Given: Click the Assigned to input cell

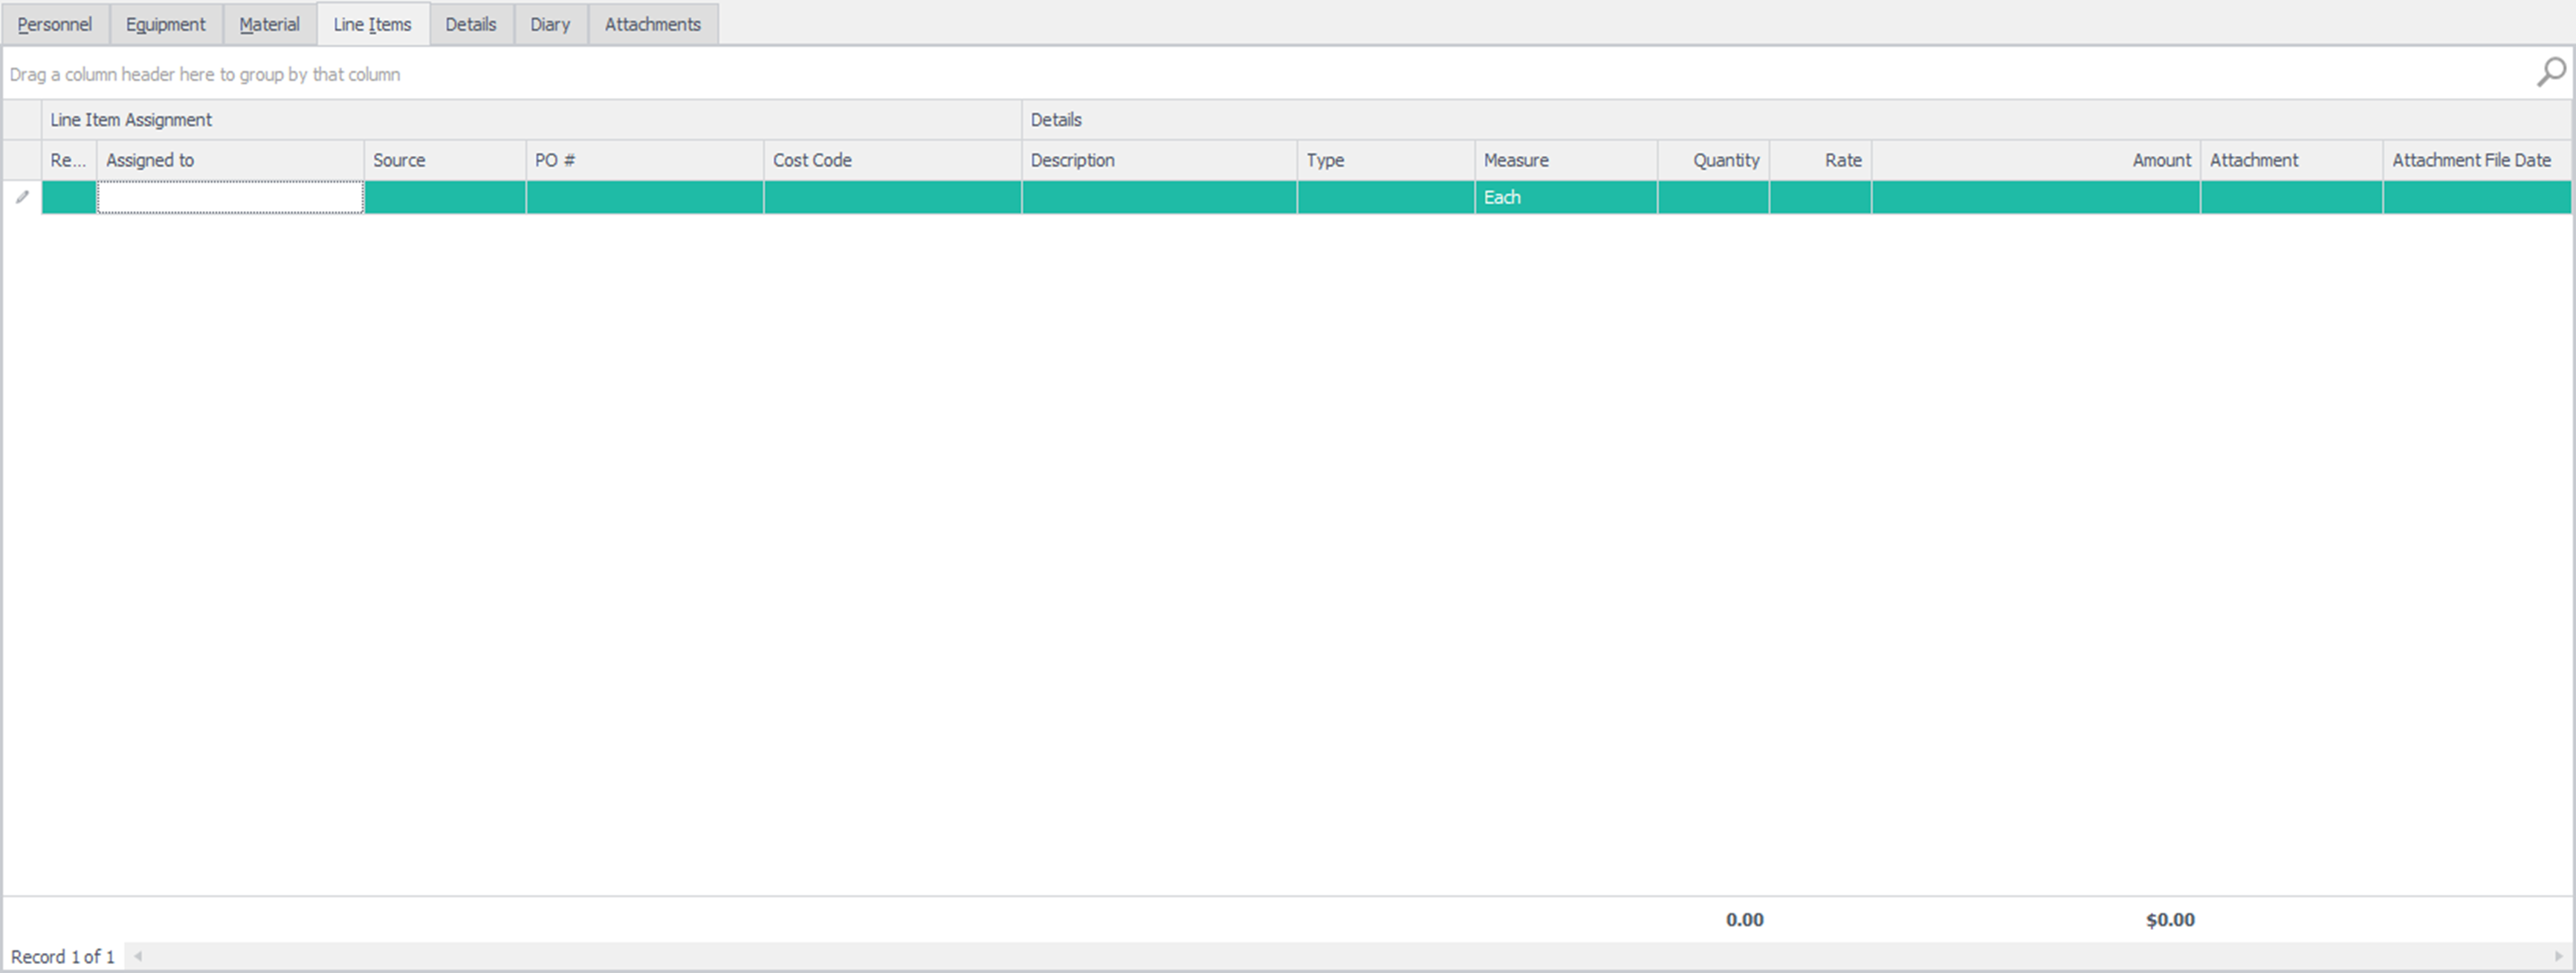Looking at the screenshot, I should (230, 197).
